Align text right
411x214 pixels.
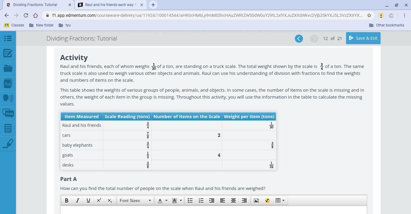pos(244,200)
